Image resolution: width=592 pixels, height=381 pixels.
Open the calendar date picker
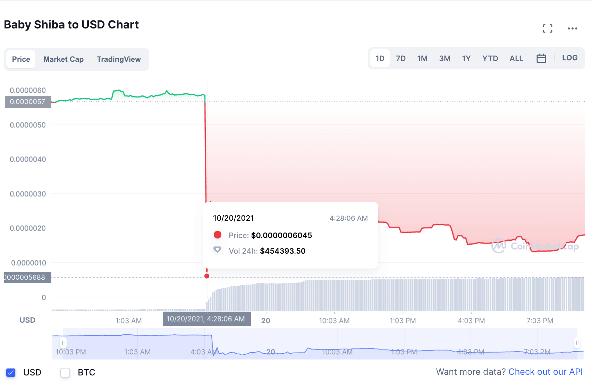[x=542, y=58]
